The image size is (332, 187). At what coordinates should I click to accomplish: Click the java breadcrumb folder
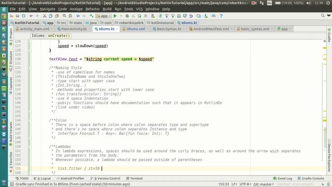point(91,23)
